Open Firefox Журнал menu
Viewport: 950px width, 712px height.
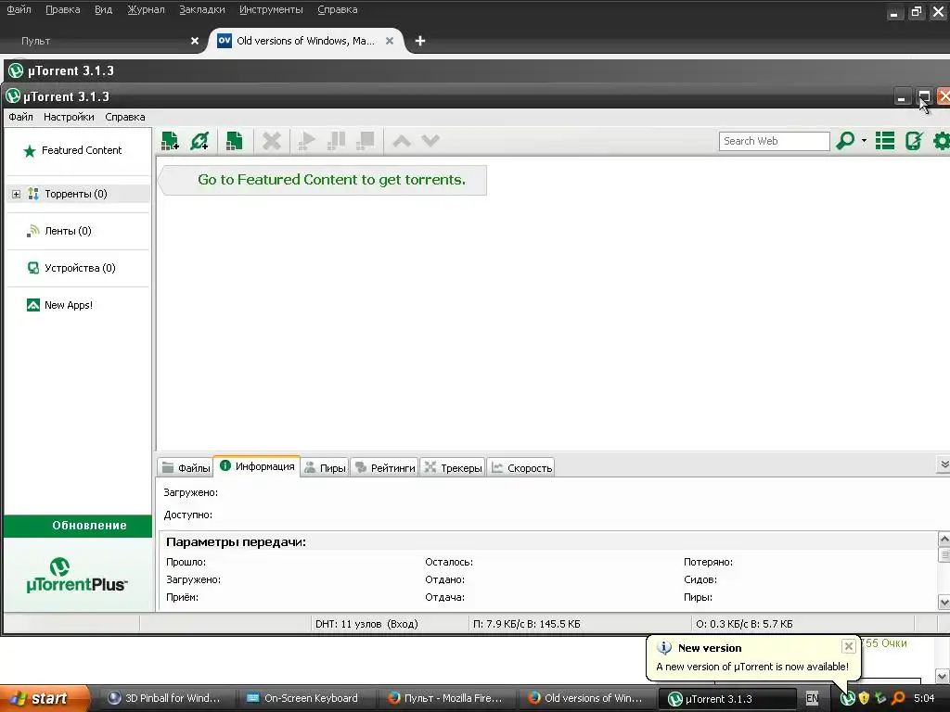pyautogui.click(x=146, y=9)
